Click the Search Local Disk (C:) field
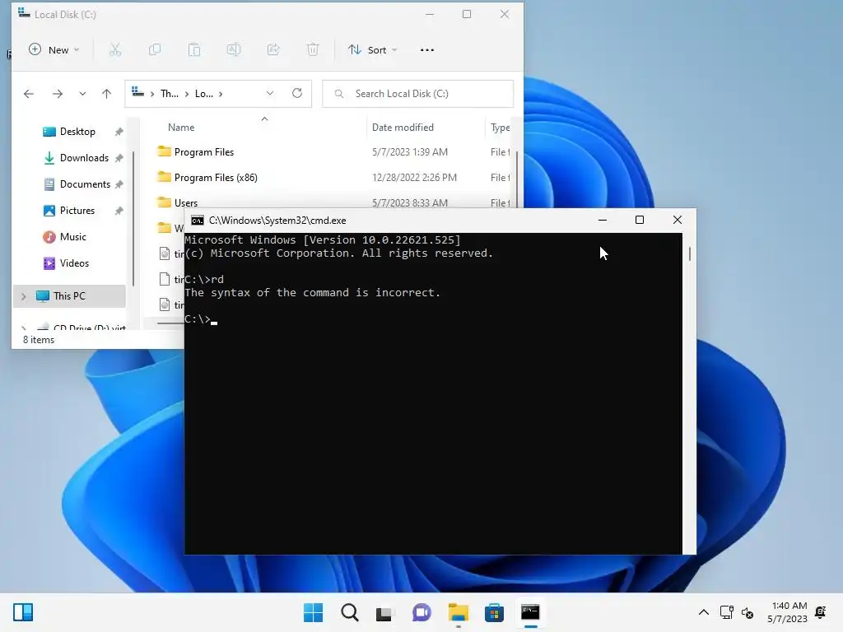The image size is (843, 632). coord(417,94)
